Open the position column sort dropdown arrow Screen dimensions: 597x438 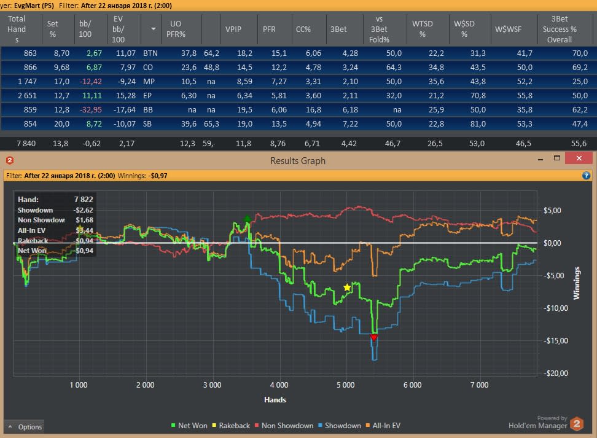click(x=153, y=29)
